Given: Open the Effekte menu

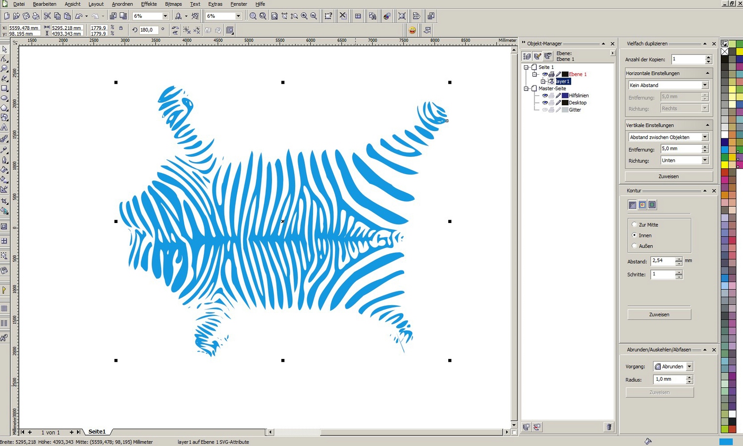Looking at the screenshot, I should click(149, 4).
